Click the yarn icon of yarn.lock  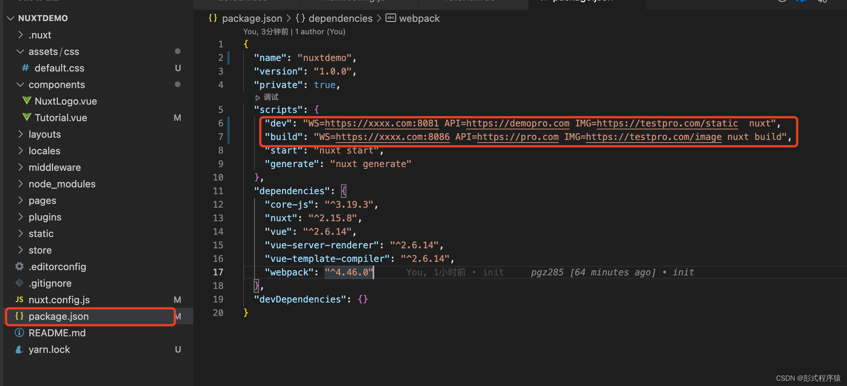pos(19,350)
